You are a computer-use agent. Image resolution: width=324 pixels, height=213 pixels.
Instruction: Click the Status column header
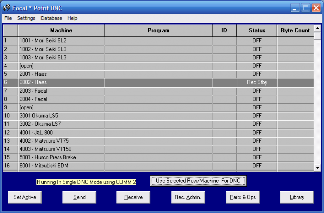(x=257, y=30)
